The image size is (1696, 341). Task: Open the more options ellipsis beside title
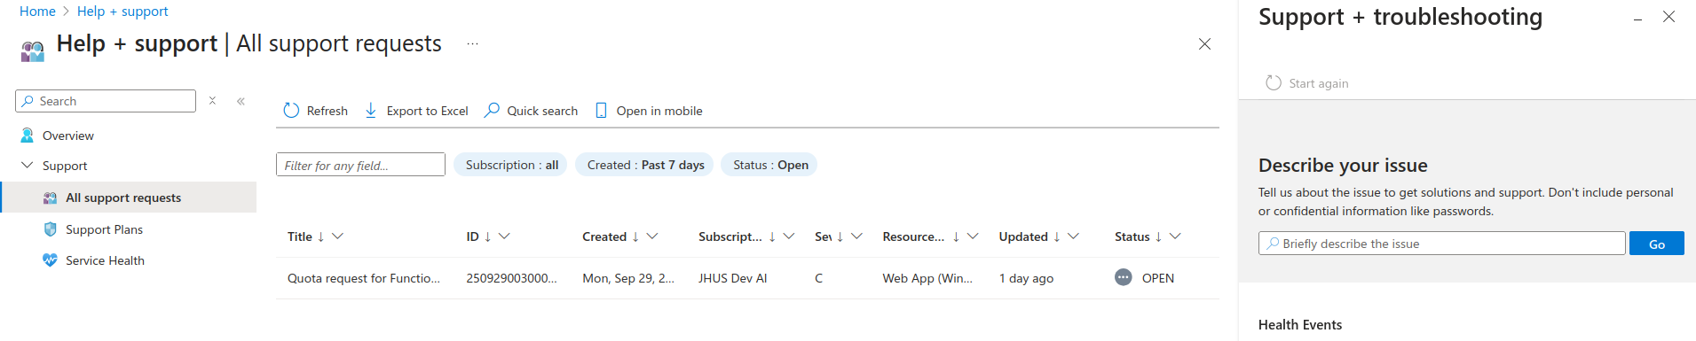tap(472, 43)
